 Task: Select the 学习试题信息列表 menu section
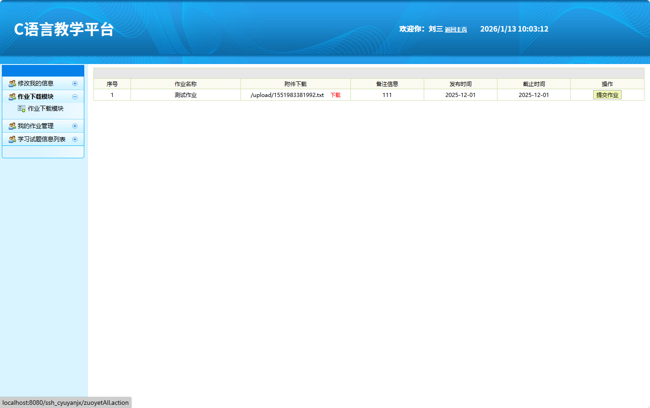coord(42,139)
